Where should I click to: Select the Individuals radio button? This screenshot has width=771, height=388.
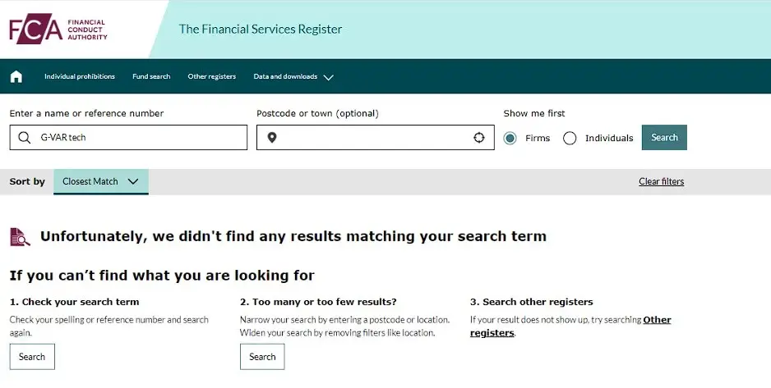(x=570, y=139)
